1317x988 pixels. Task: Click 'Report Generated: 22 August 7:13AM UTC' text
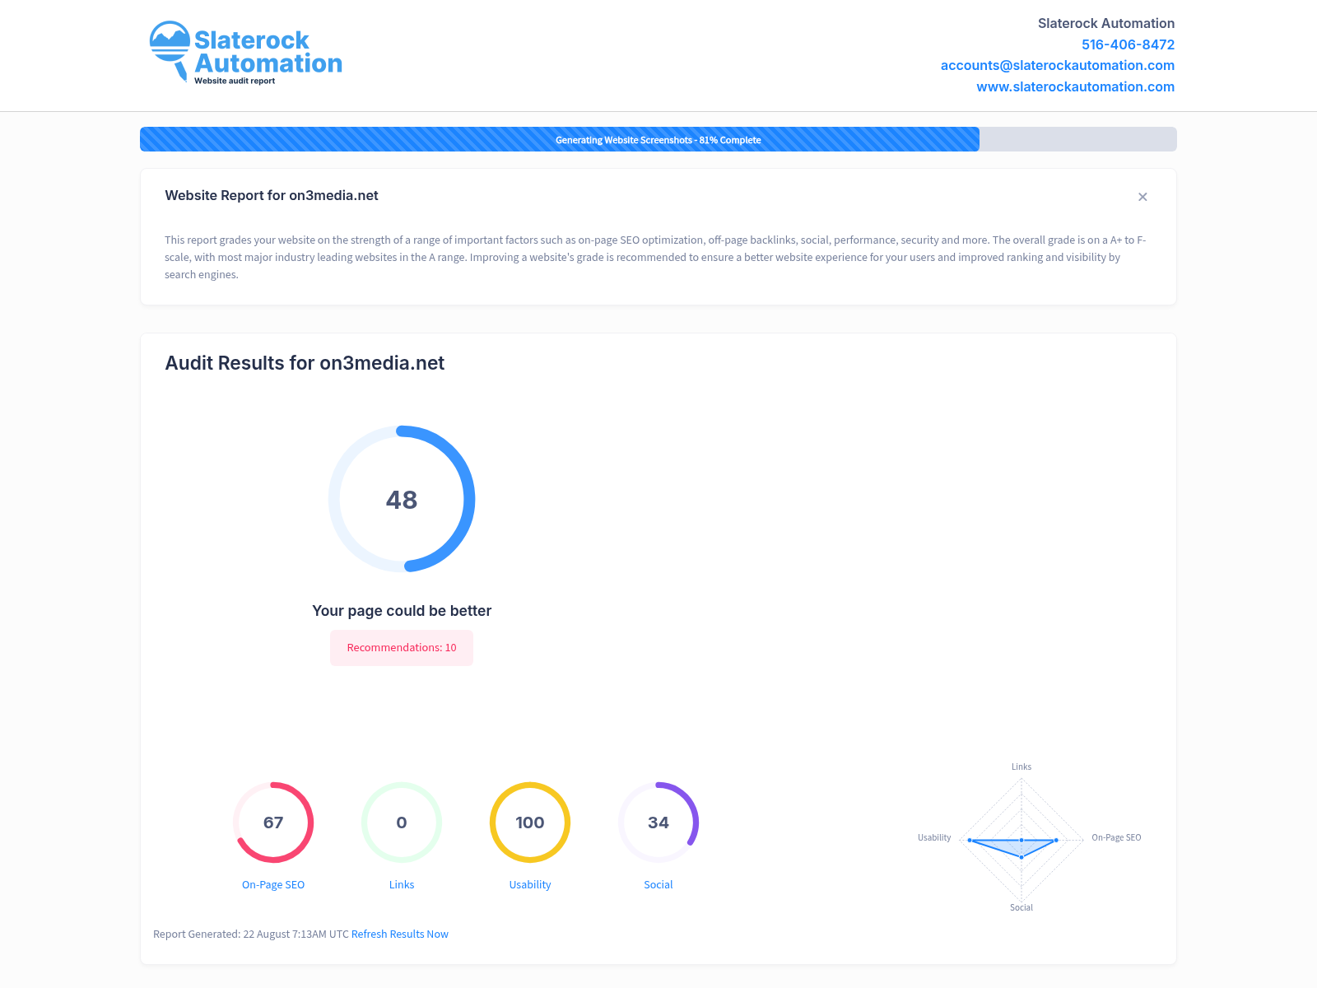[251, 934]
